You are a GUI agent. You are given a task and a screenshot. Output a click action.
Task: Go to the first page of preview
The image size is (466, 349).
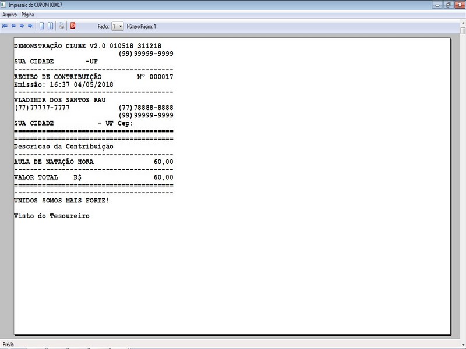click(x=5, y=26)
